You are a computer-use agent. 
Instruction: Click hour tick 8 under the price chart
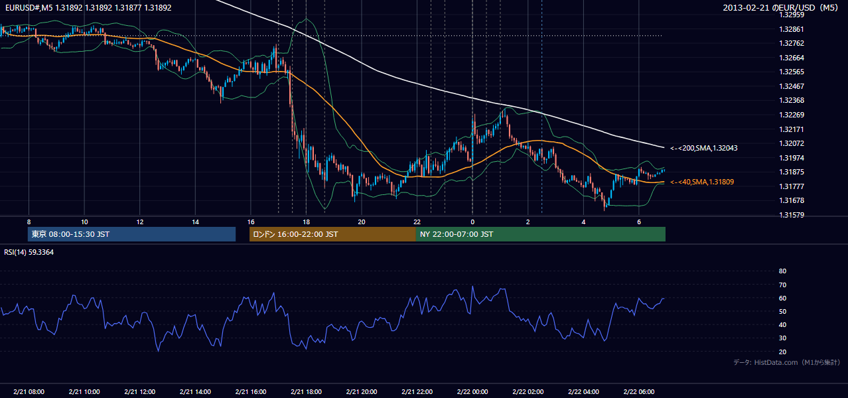(x=29, y=222)
